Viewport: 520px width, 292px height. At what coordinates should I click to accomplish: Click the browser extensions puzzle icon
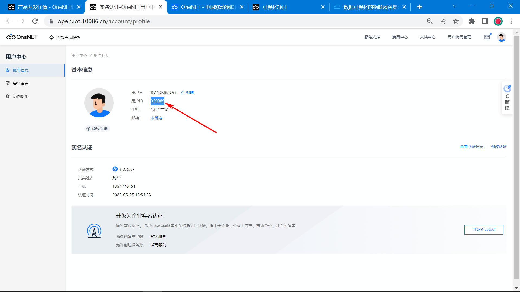(472, 21)
